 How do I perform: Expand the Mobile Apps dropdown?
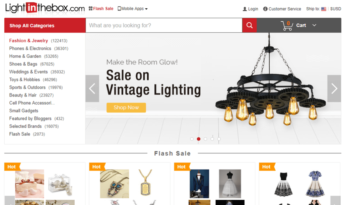(x=133, y=9)
